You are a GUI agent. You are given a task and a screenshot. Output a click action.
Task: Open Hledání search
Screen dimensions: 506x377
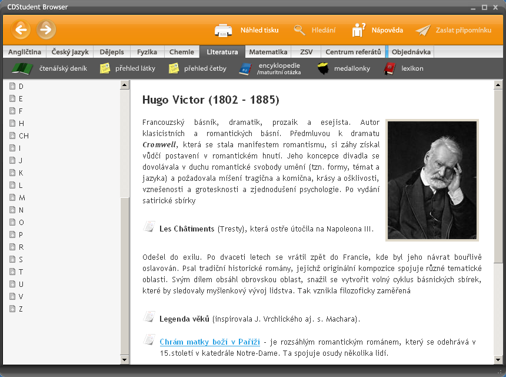pos(324,30)
